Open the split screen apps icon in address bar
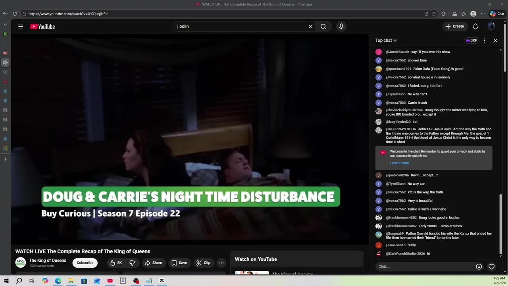508x286 pixels. [x=427, y=14]
